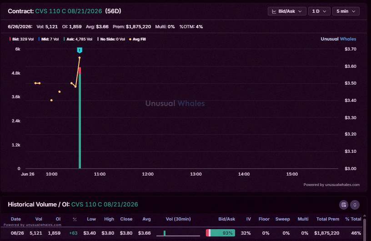371x241 pixels.
Task: Sort table by Total Prem column header
Action: [x=328, y=219]
